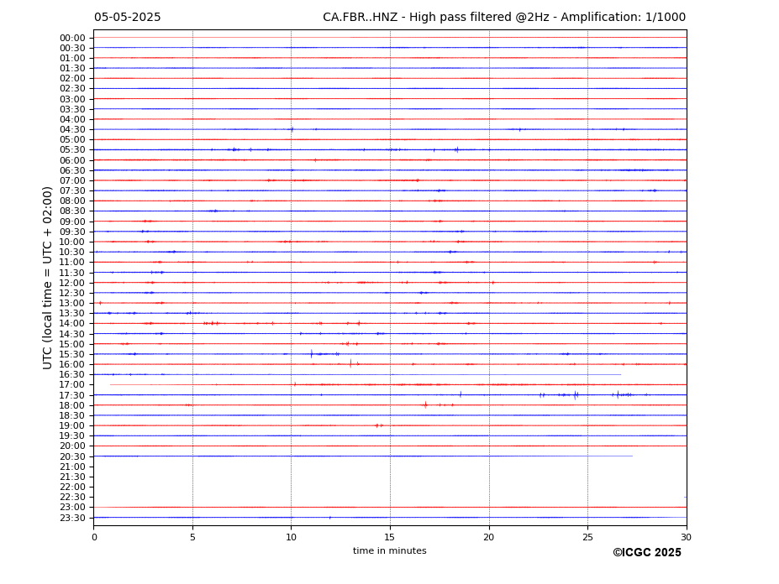Click the x-axis tick label 10

click(x=291, y=537)
